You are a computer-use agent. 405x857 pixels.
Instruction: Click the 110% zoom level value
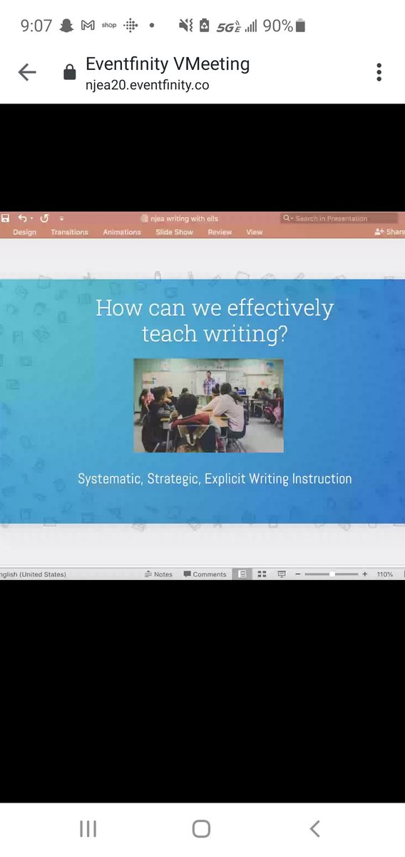(385, 574)
